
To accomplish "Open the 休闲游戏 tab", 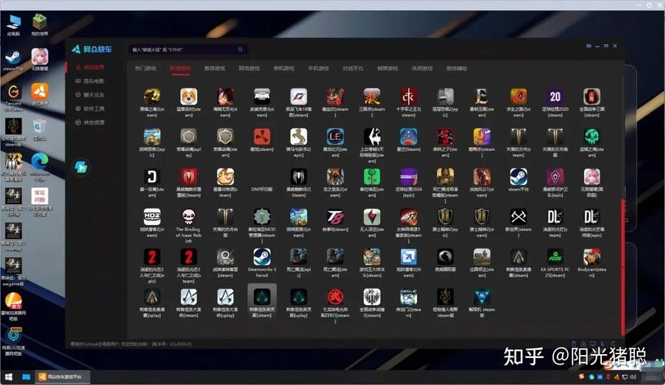I will 422,68.
